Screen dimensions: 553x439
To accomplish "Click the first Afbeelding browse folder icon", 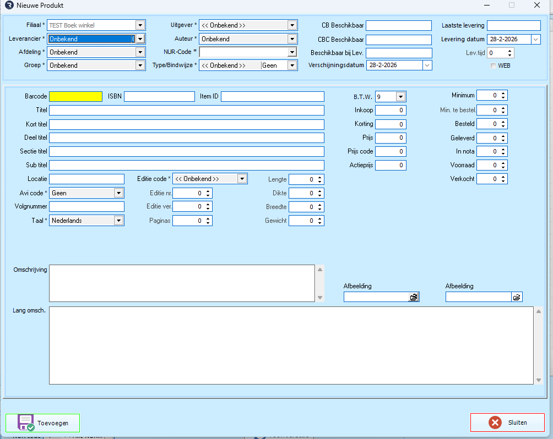I will pos(413,297).
